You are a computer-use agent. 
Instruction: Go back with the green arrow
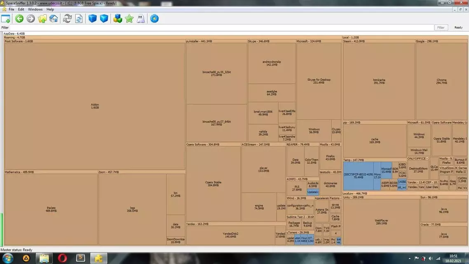[x=19, y=19]
